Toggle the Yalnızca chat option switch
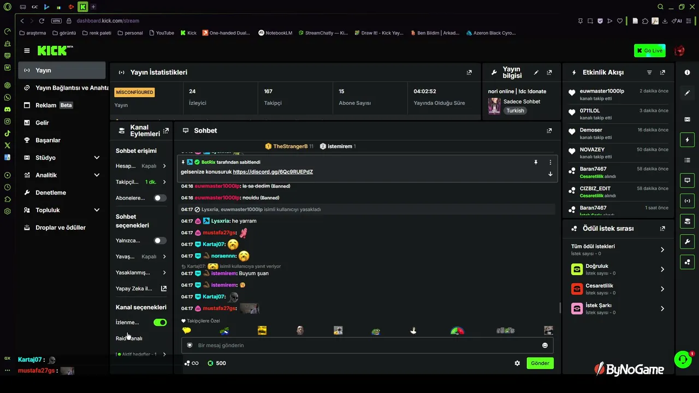Viewport: 699px width, 393px height. point(160,241)
